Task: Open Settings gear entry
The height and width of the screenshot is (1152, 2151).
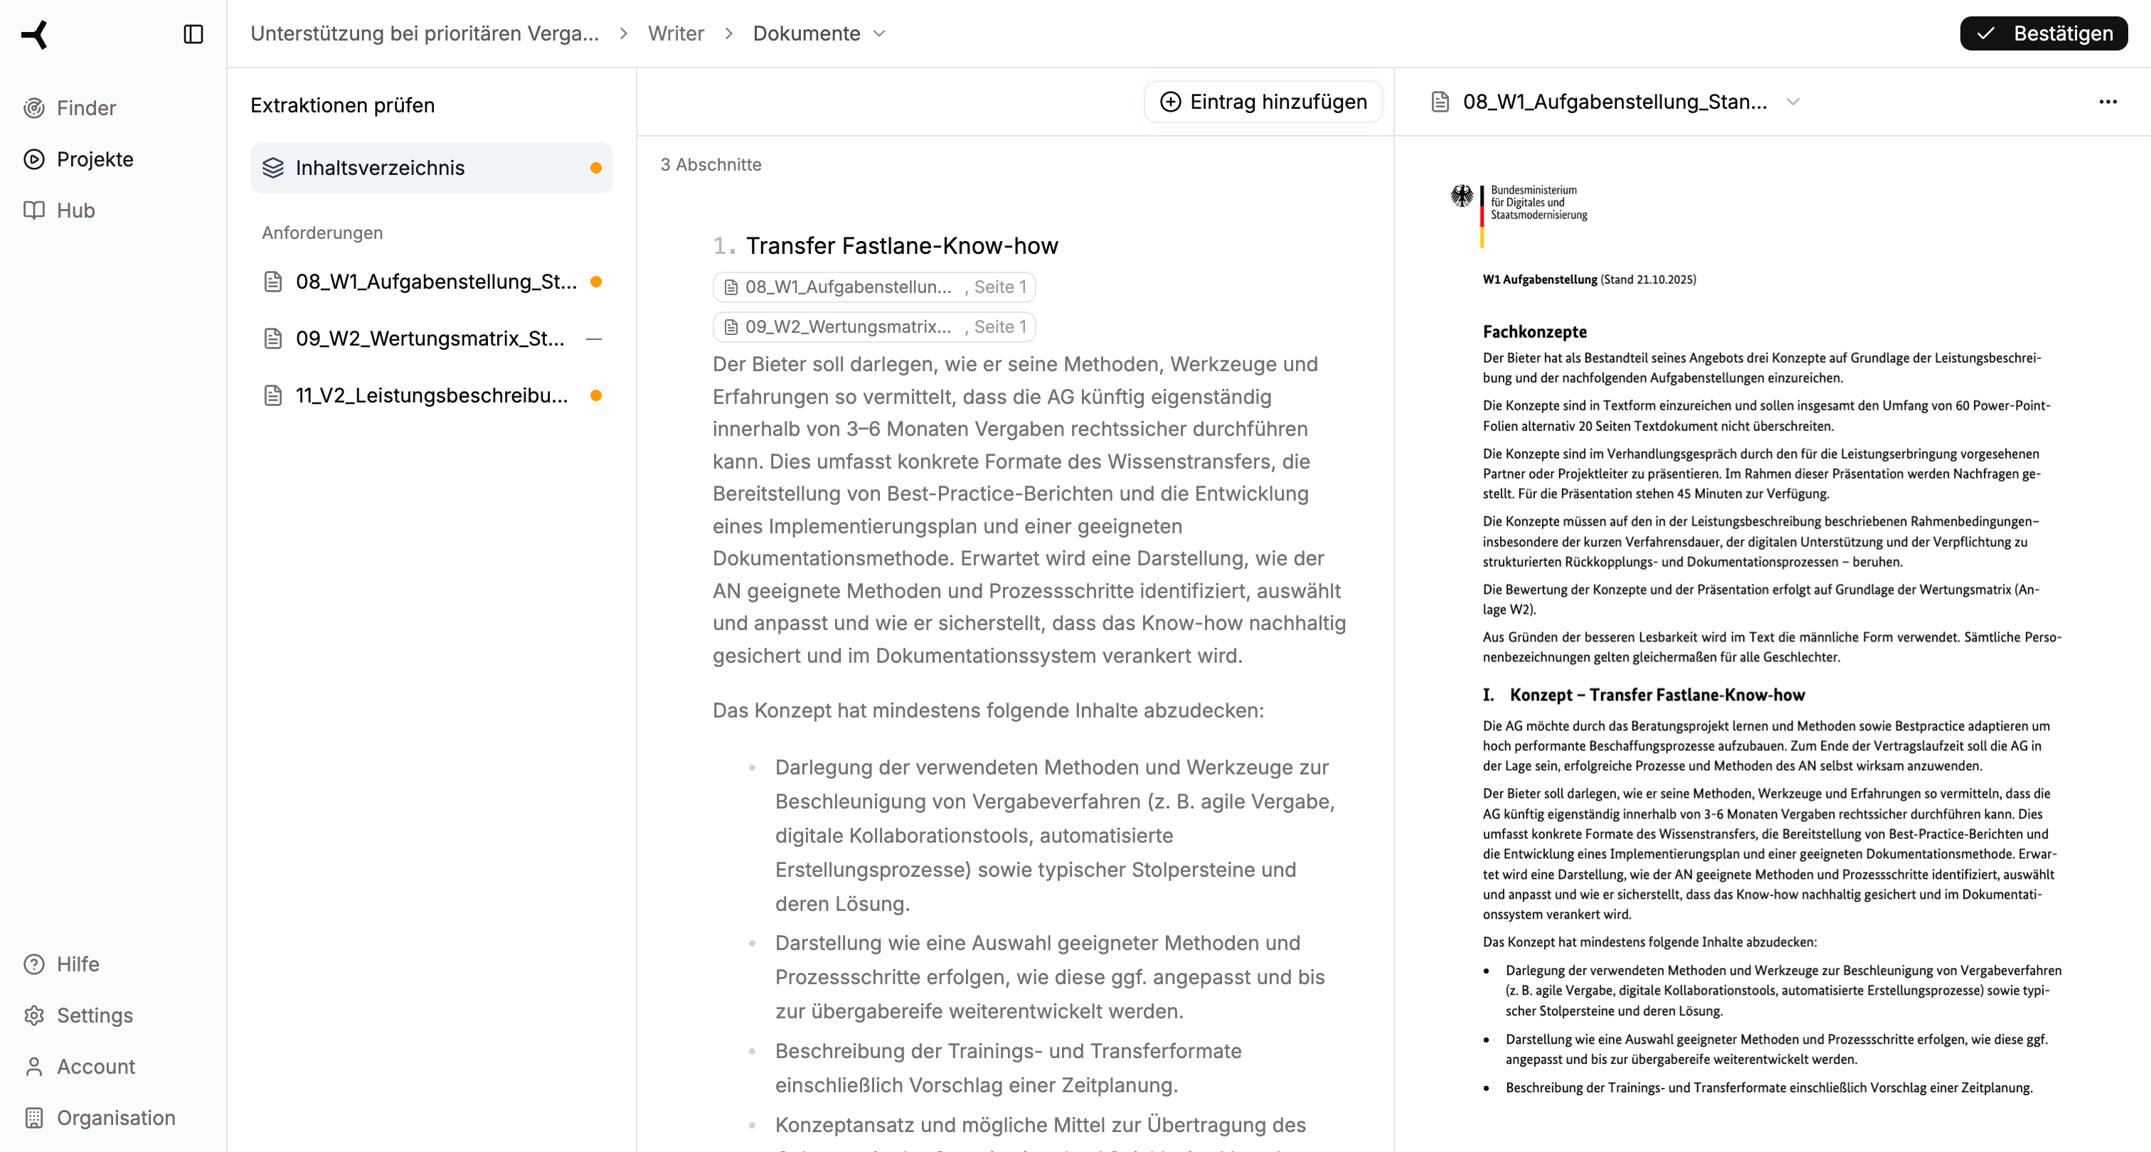Action: point(95,1015)
